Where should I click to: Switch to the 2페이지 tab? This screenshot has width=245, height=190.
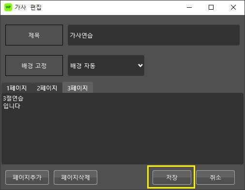[47, 88]
